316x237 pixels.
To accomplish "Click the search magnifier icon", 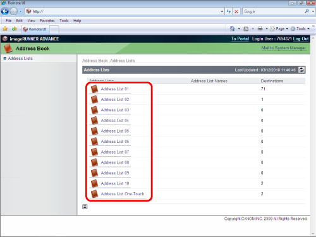I will (x=307, y=11).
